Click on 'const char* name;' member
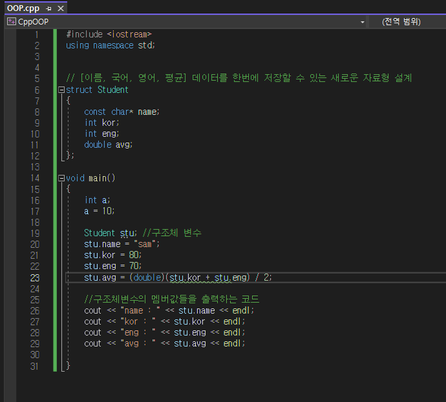The width and height of the screenshot is (446, 402). tap(122, 112)
